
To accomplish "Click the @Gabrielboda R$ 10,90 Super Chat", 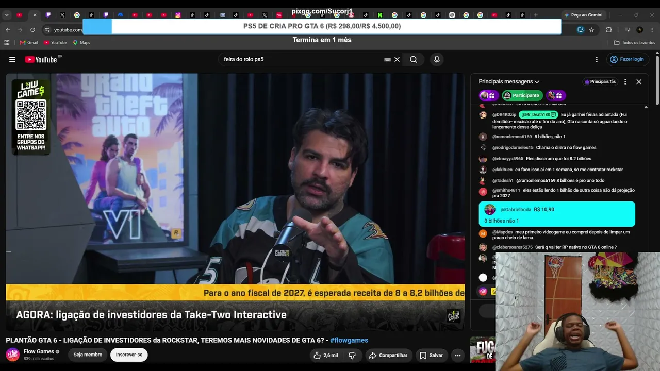I will coord(557,214).
